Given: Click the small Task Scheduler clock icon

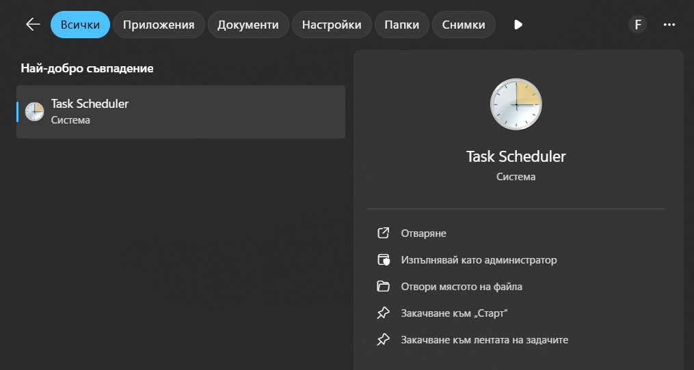Looking at the screenshot, I should tap(34, 112).
